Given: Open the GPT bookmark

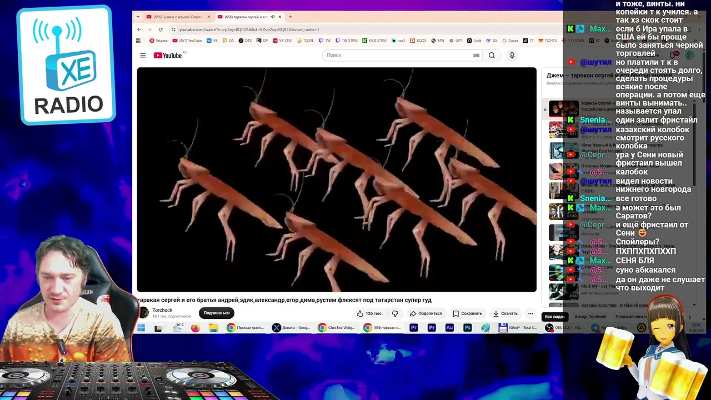Looking at the screenshot, I should (456, 41).
